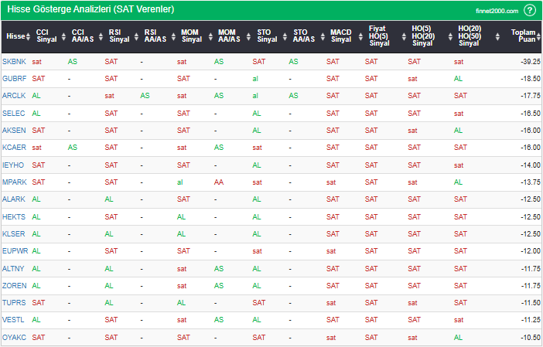Open TUPRS stock link
Viewport: 543px width, 347px height.
point(14,303)
